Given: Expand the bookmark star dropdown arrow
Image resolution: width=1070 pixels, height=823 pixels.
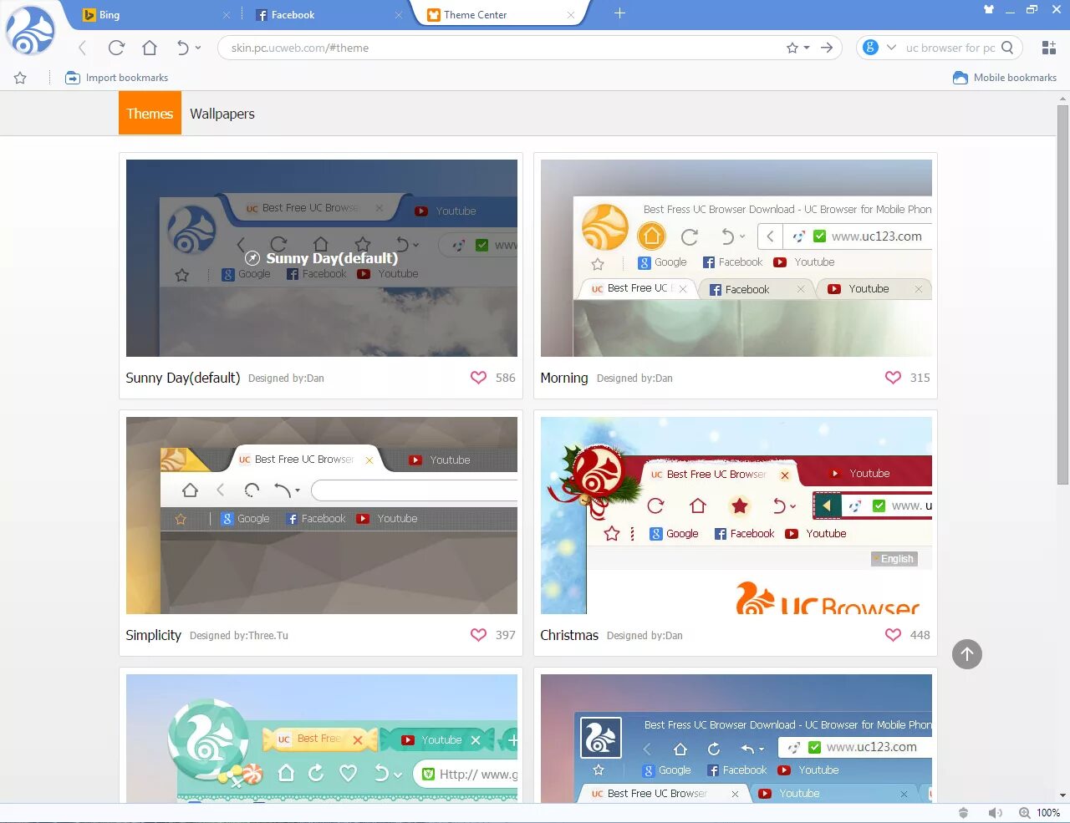Looking at the screenshot, I should pos(807,48).
